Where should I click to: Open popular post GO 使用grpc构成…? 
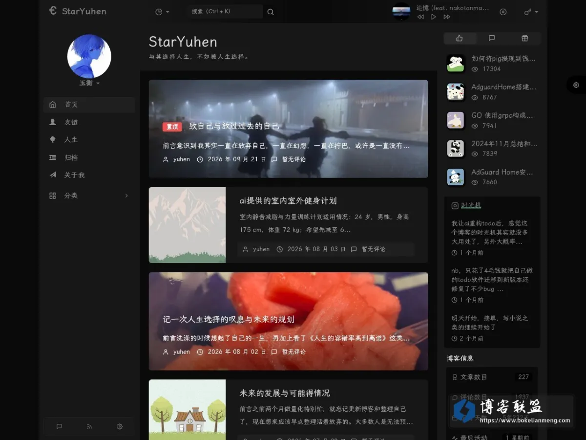502,115
